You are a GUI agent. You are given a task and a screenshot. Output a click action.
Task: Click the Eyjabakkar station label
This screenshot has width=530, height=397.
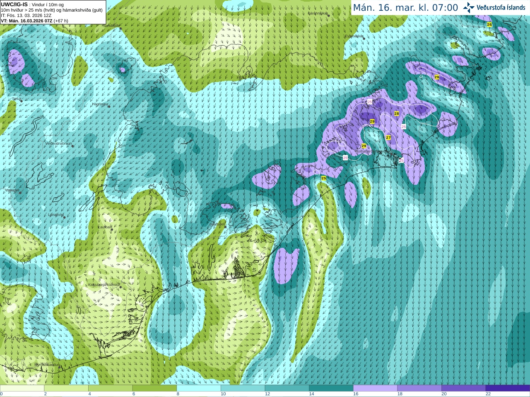tap(354, 36)
